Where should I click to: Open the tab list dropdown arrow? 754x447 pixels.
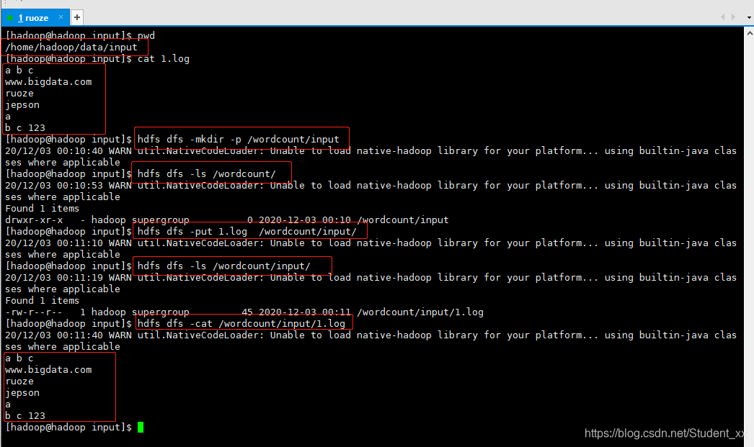(749, 17)
